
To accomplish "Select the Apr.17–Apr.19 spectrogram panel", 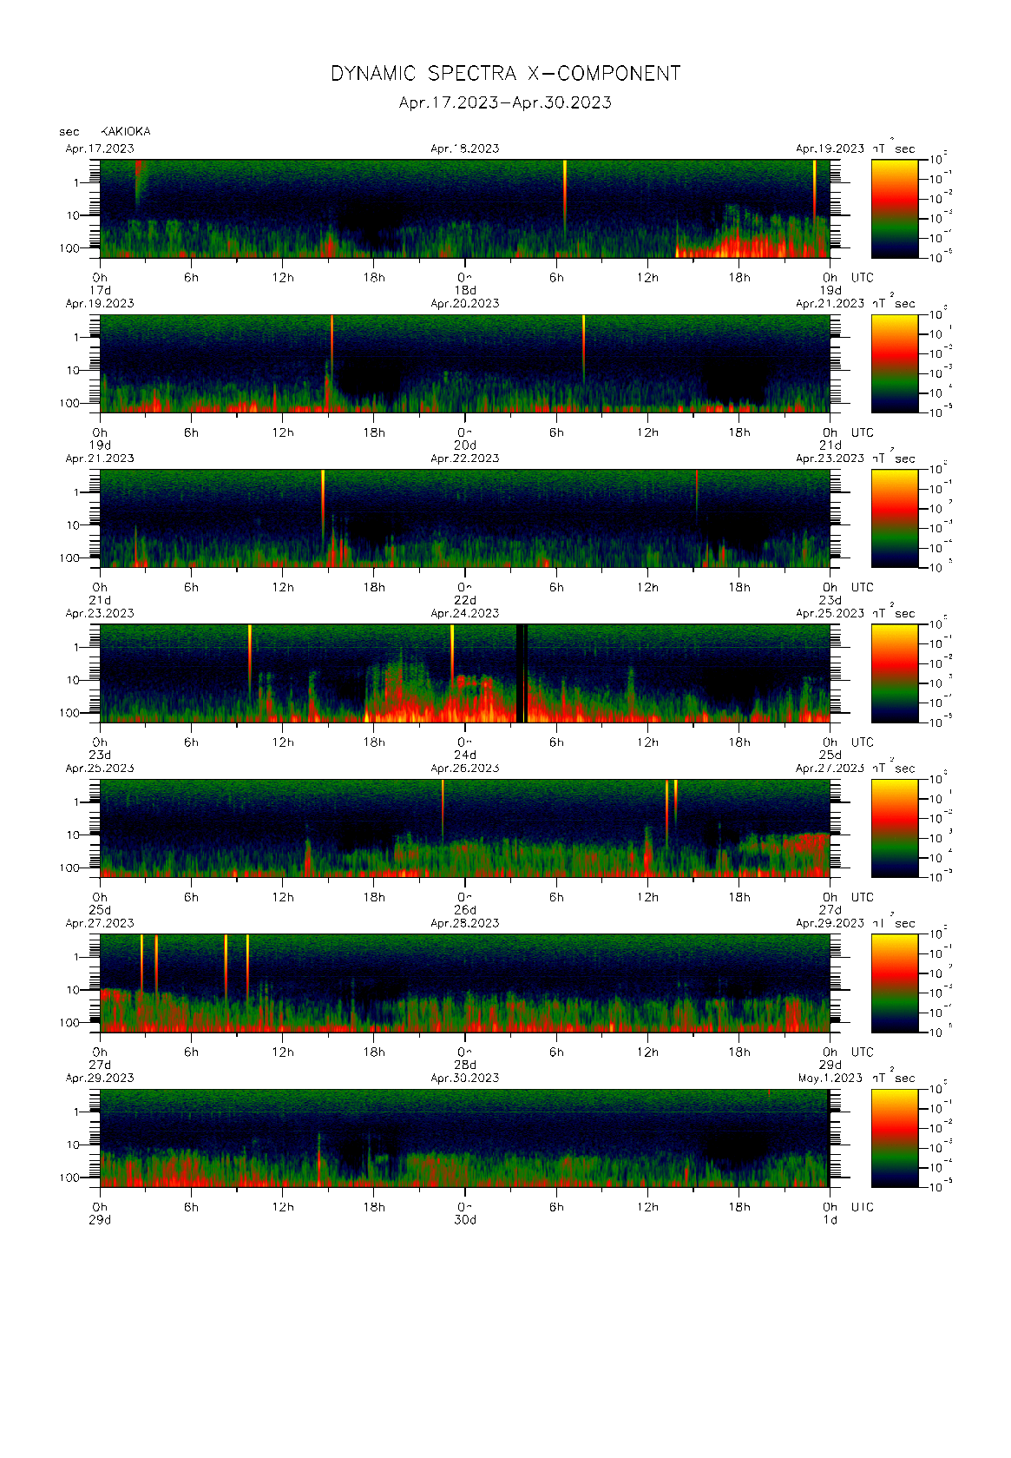I will click(465, 208).
